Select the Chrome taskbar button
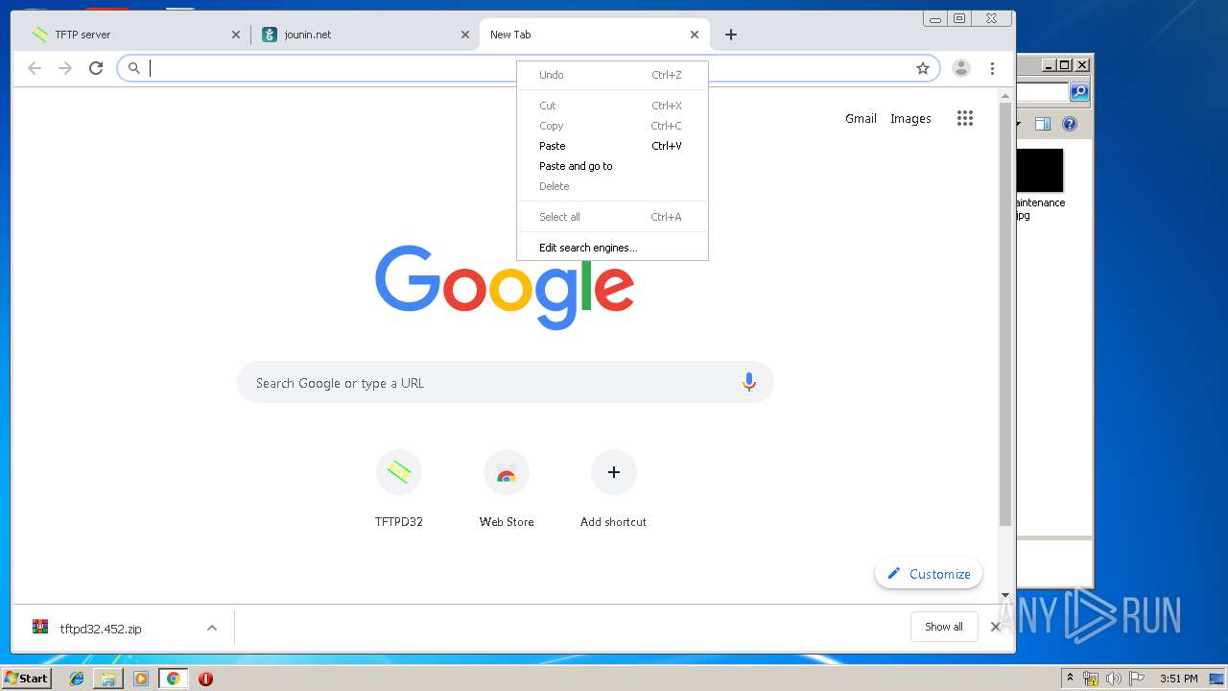The height and width of the screenshot is (691, 1228). (173, 679)
